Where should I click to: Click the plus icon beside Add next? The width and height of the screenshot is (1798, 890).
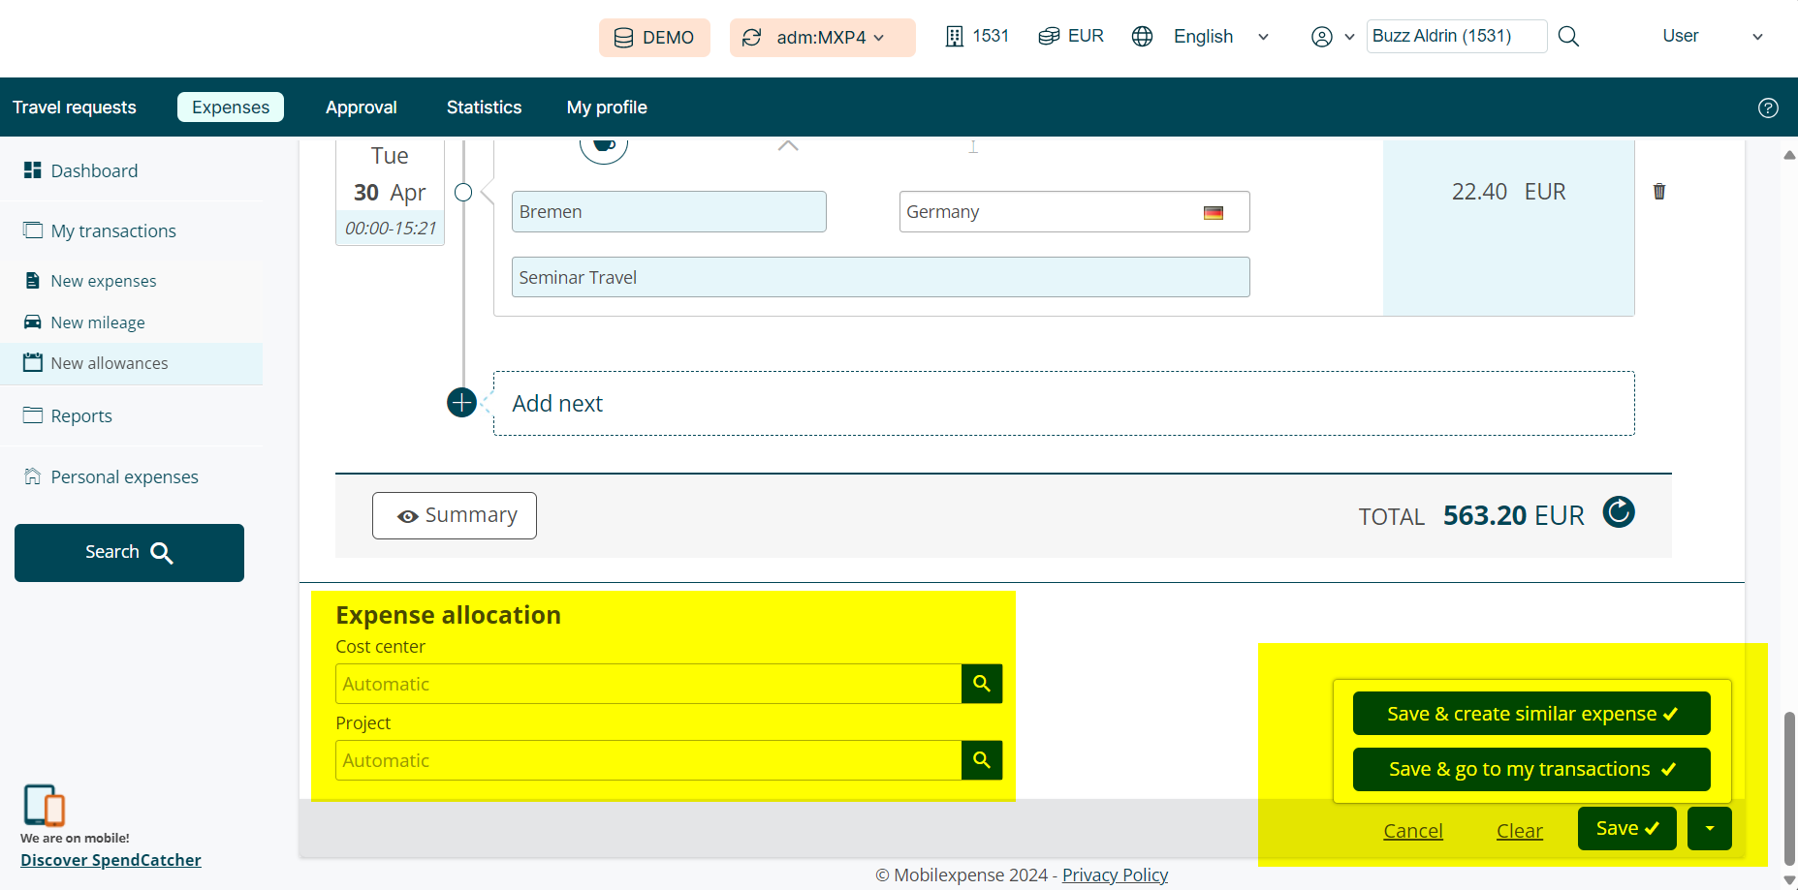click(461, 403)
